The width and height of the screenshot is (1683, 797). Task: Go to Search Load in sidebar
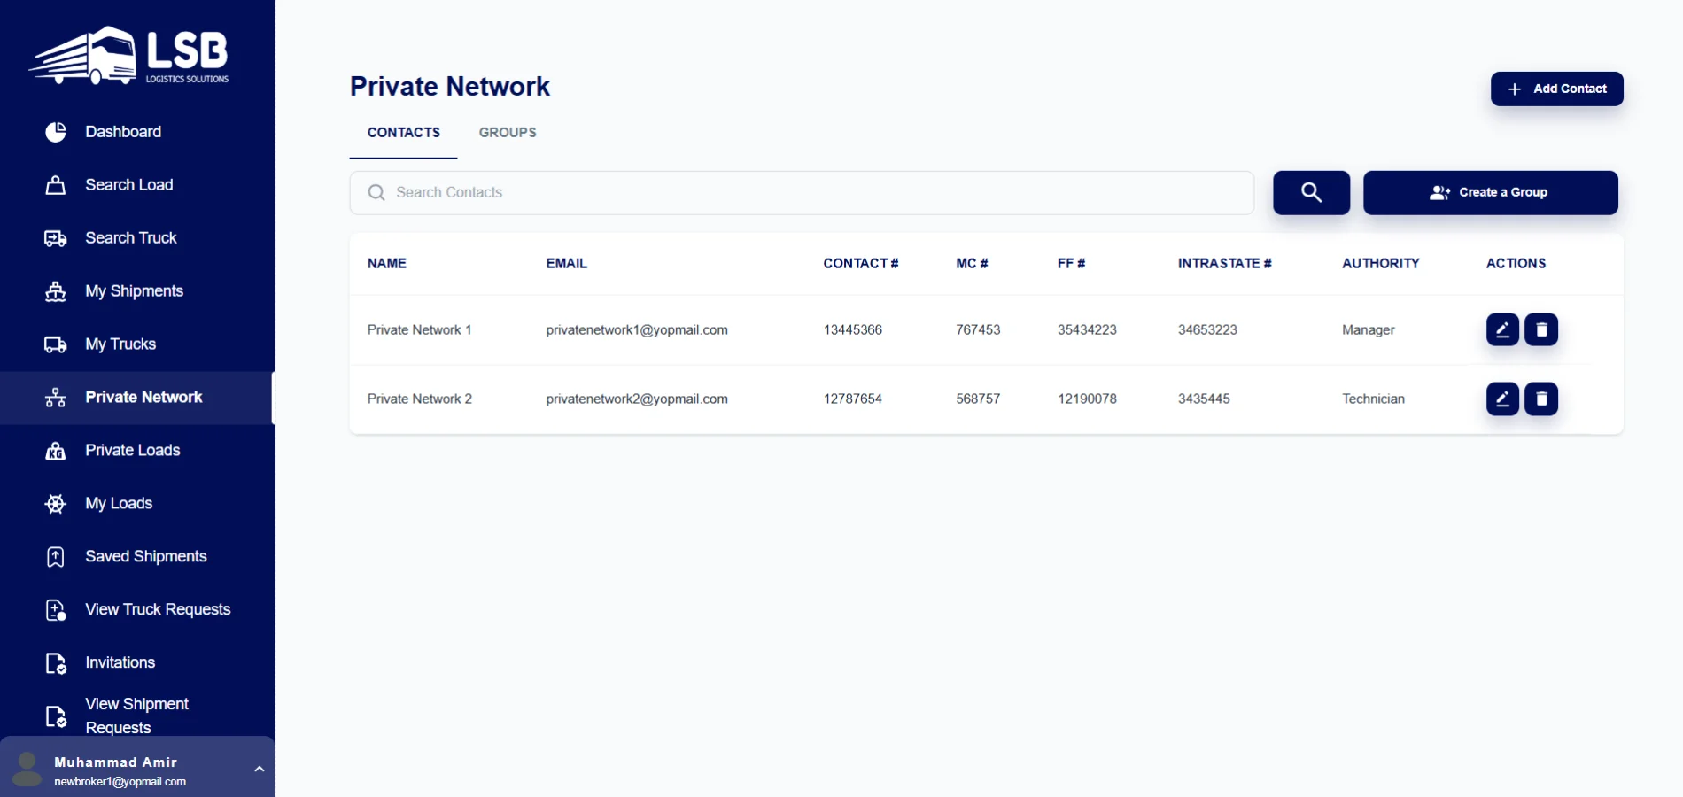(128, 185)
